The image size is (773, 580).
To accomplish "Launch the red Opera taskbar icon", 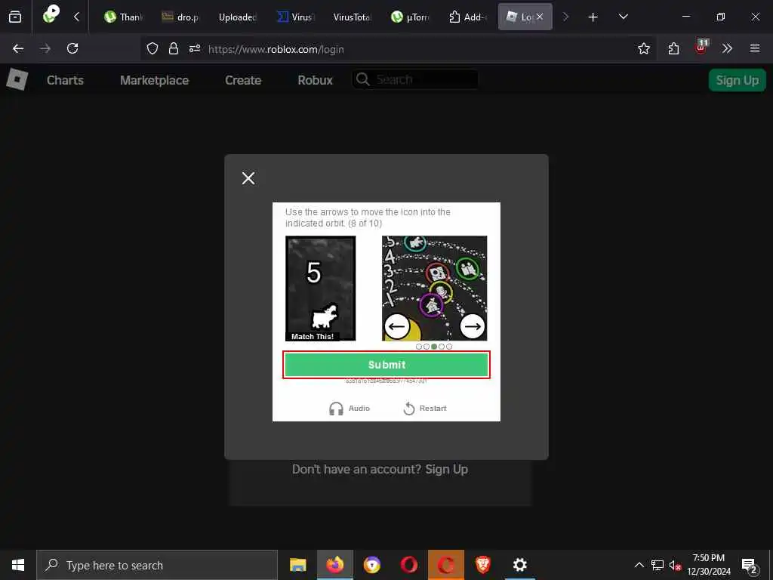I will click(408, 565).
